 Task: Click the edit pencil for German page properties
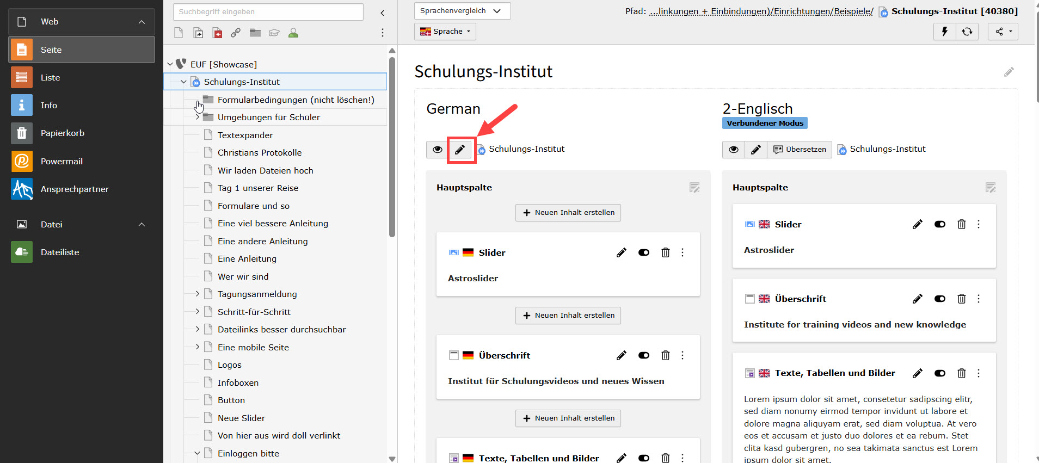(x=460, y=150)
